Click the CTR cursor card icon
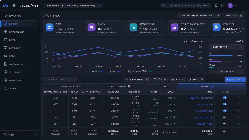249x140 pixels. (133, 28)
